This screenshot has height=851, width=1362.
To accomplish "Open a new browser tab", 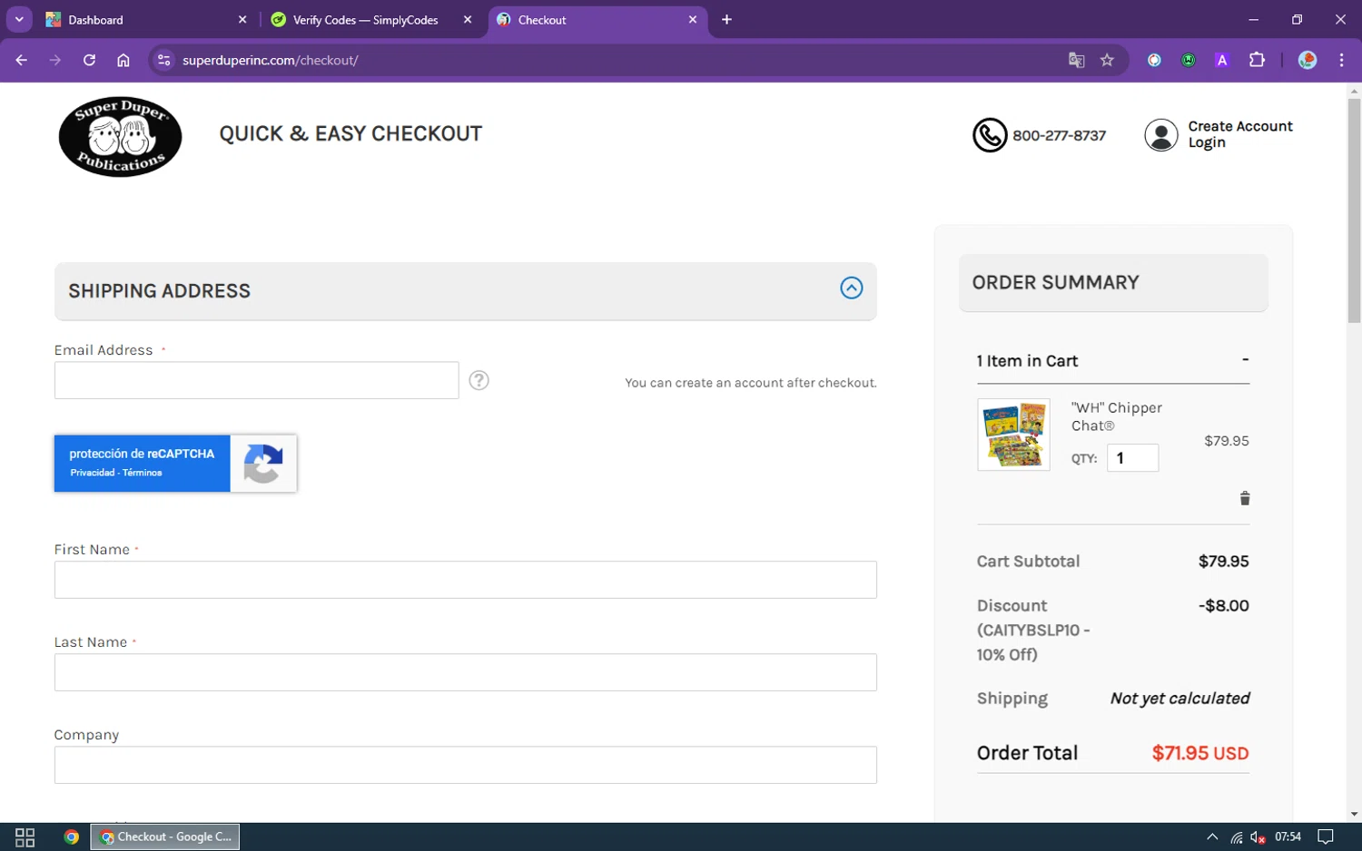I will click(726, 19).
